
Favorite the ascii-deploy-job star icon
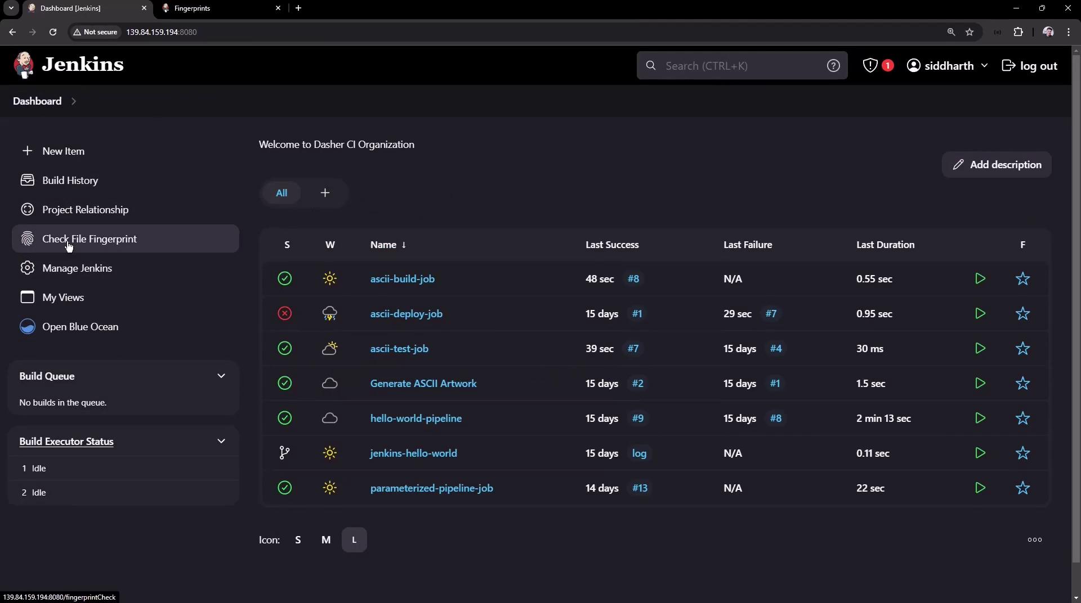pos(1022,314)
